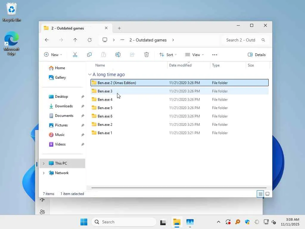This screenshot has height=229, width=305.
Task: Switch to large thumbnails view
Action: pos(267,194)
